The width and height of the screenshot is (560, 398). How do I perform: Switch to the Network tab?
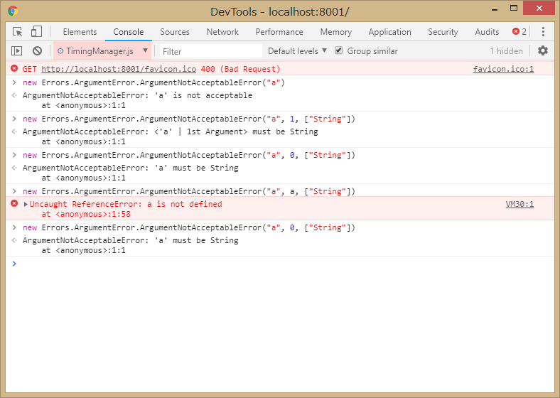pyautogui.click(x=222, y=32)
